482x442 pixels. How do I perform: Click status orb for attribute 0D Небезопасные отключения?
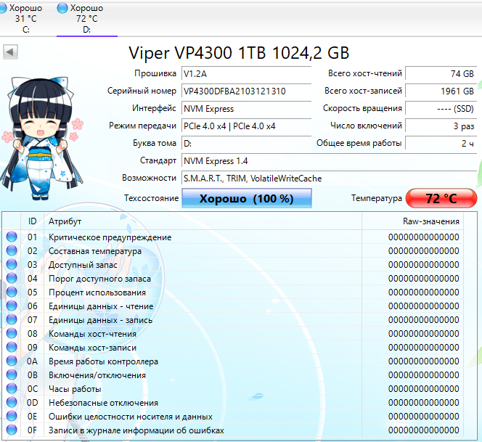(x=12, y=403)
